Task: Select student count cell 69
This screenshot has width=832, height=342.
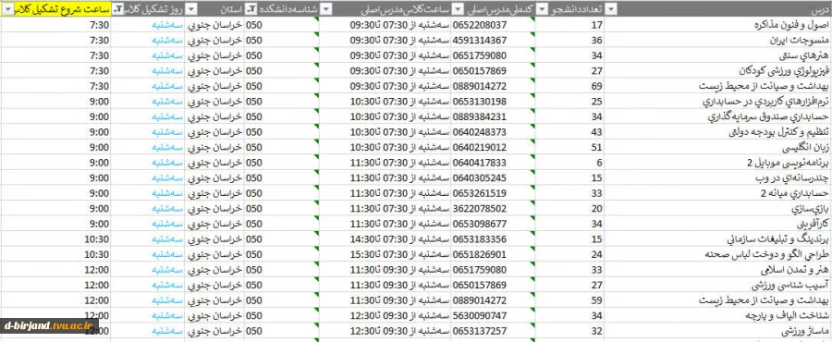Action: (569, 86)
